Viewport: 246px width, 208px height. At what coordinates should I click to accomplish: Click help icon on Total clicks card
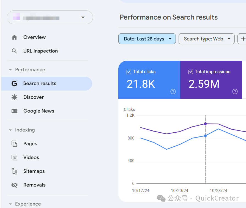click(173, 92)
